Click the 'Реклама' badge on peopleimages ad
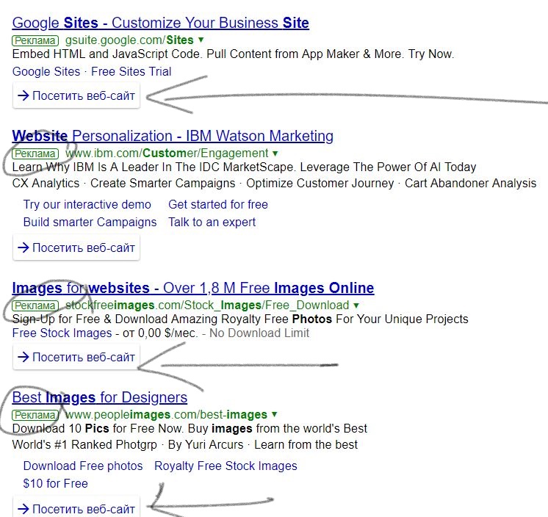This screenshot has height=517, width=548. (35, 415)
